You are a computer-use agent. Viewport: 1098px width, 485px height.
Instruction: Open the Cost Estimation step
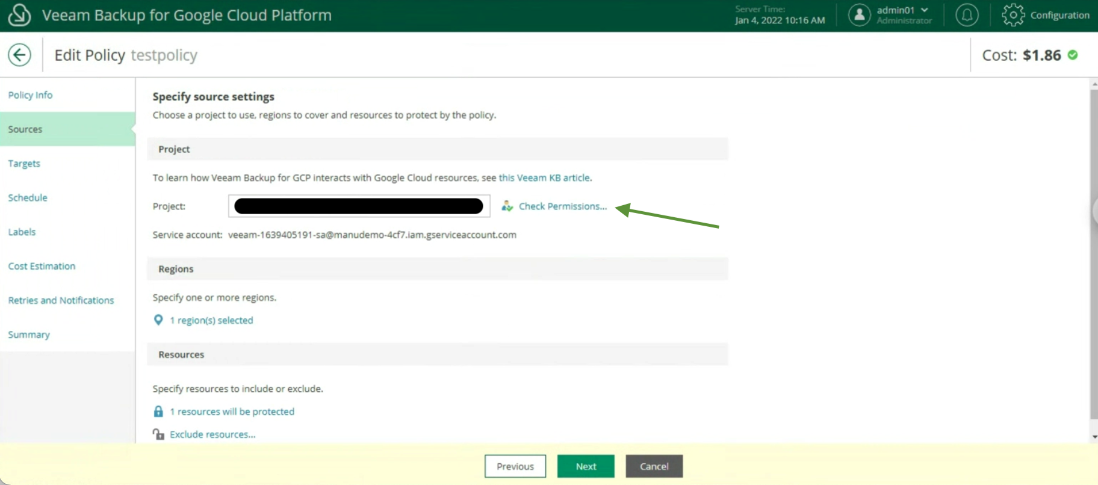[x=42, y=266]
